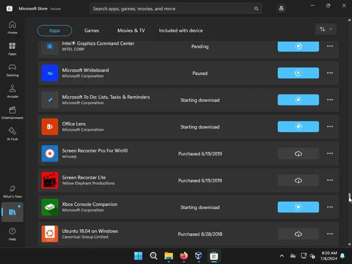The image size is (352, 264).
Task: Stop Intel Graphics Command Center pending download
Action: point(298,46)
